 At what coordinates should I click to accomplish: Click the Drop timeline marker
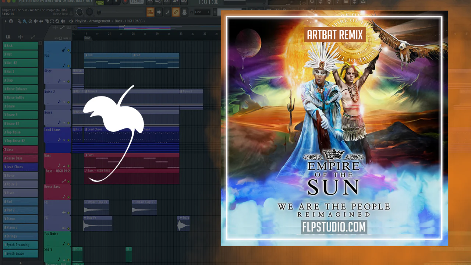click(x=87, y=38)
